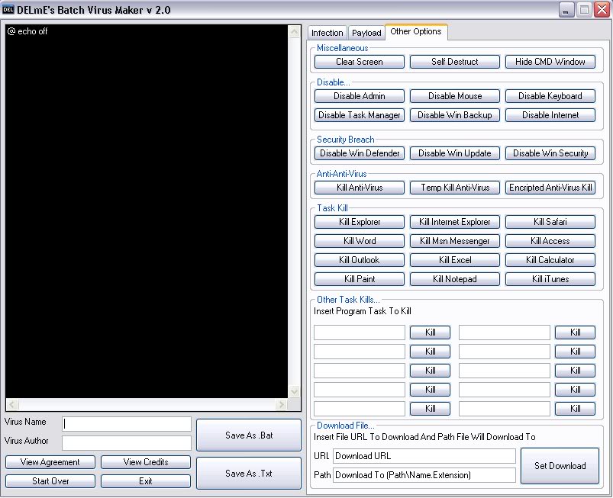613x498 pixels.
Task: Click Start Over to reset
Action: point(50,481)
